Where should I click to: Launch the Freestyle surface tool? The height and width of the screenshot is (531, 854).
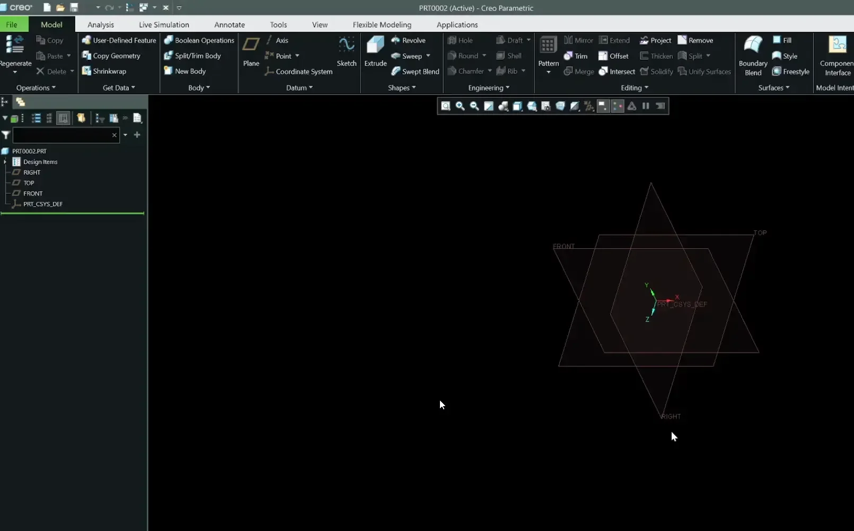[790, 71]
